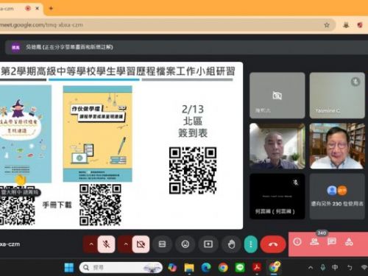Click the yellow handbook cover image
This screenshot has width=368, height=276.
[97, 134]
